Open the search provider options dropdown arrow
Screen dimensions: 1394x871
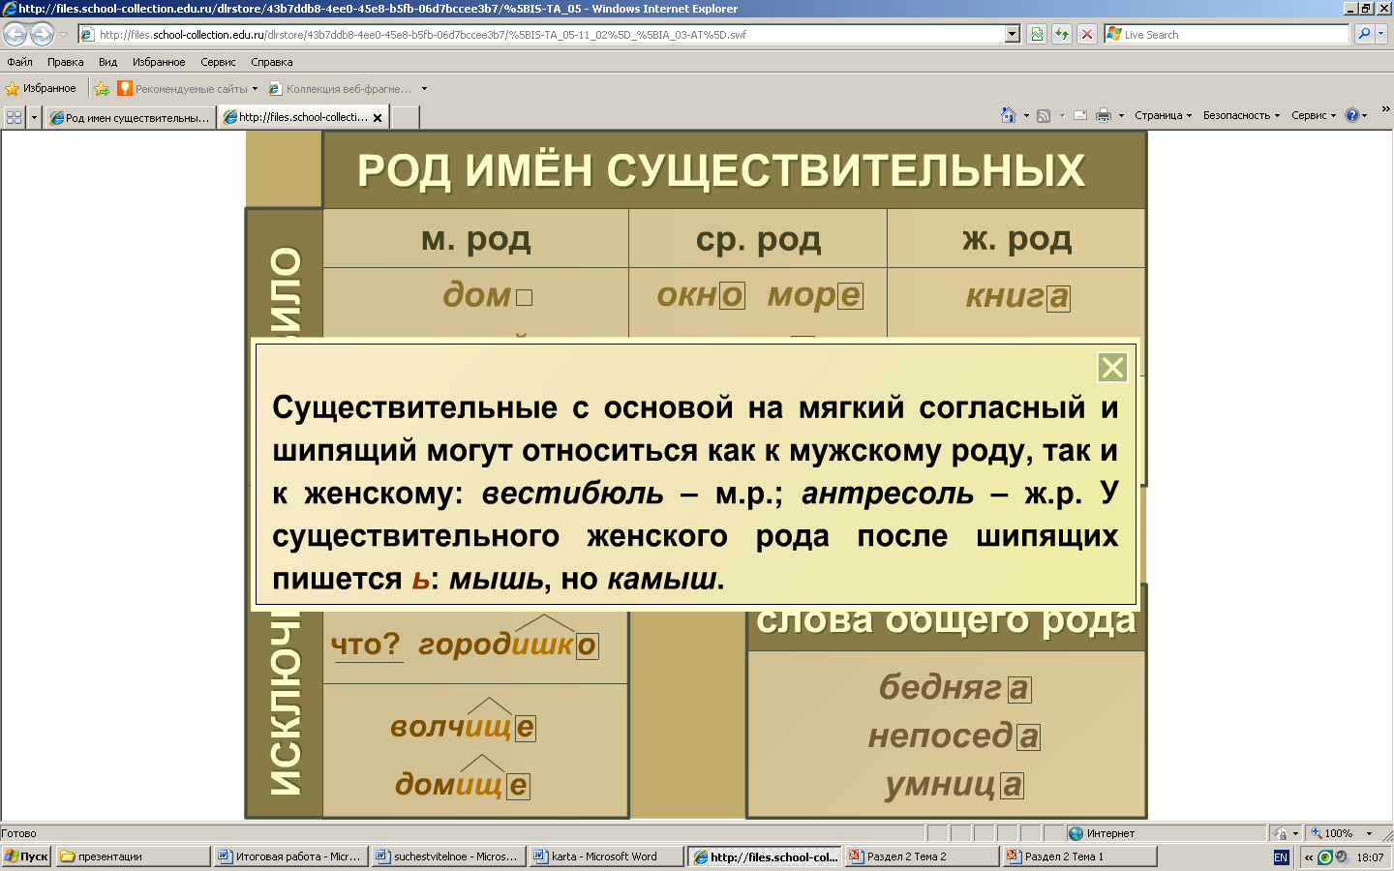1381,34
